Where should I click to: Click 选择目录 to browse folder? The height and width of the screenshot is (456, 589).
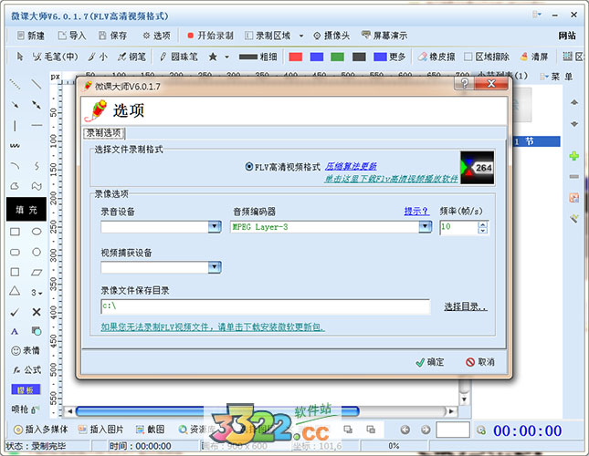(466, 306)
